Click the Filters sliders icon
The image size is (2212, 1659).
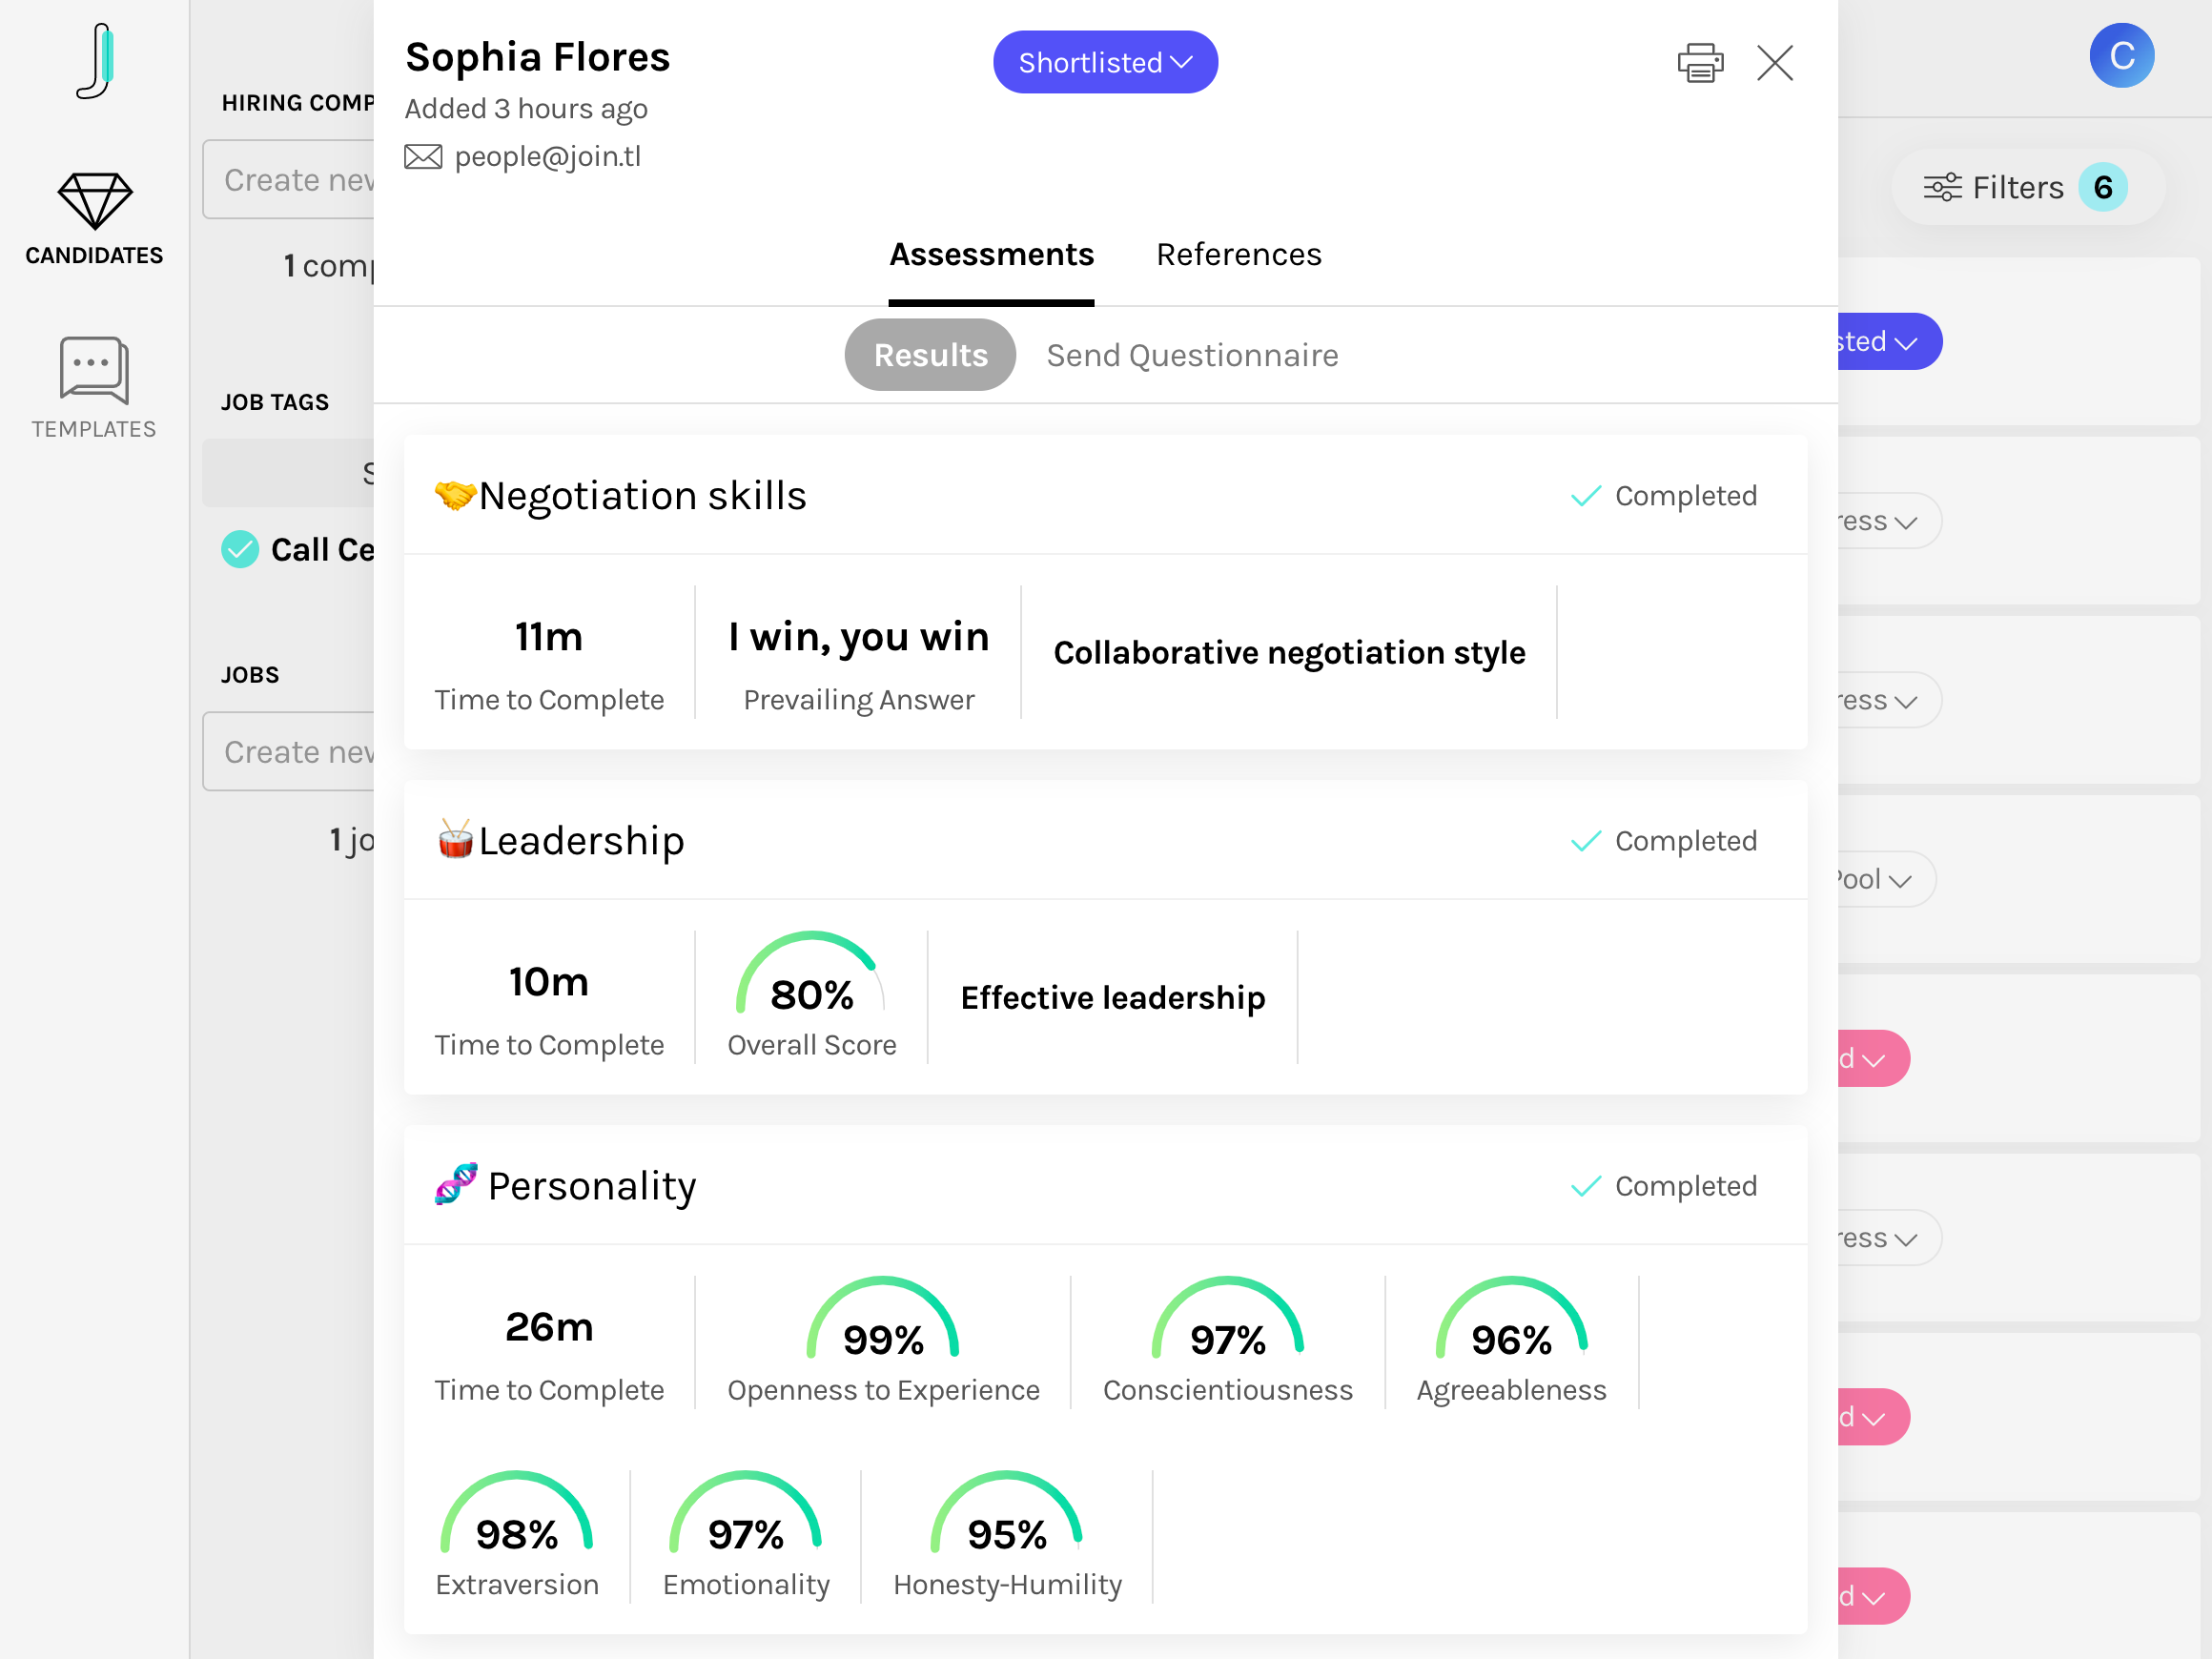click(1942, 187)
